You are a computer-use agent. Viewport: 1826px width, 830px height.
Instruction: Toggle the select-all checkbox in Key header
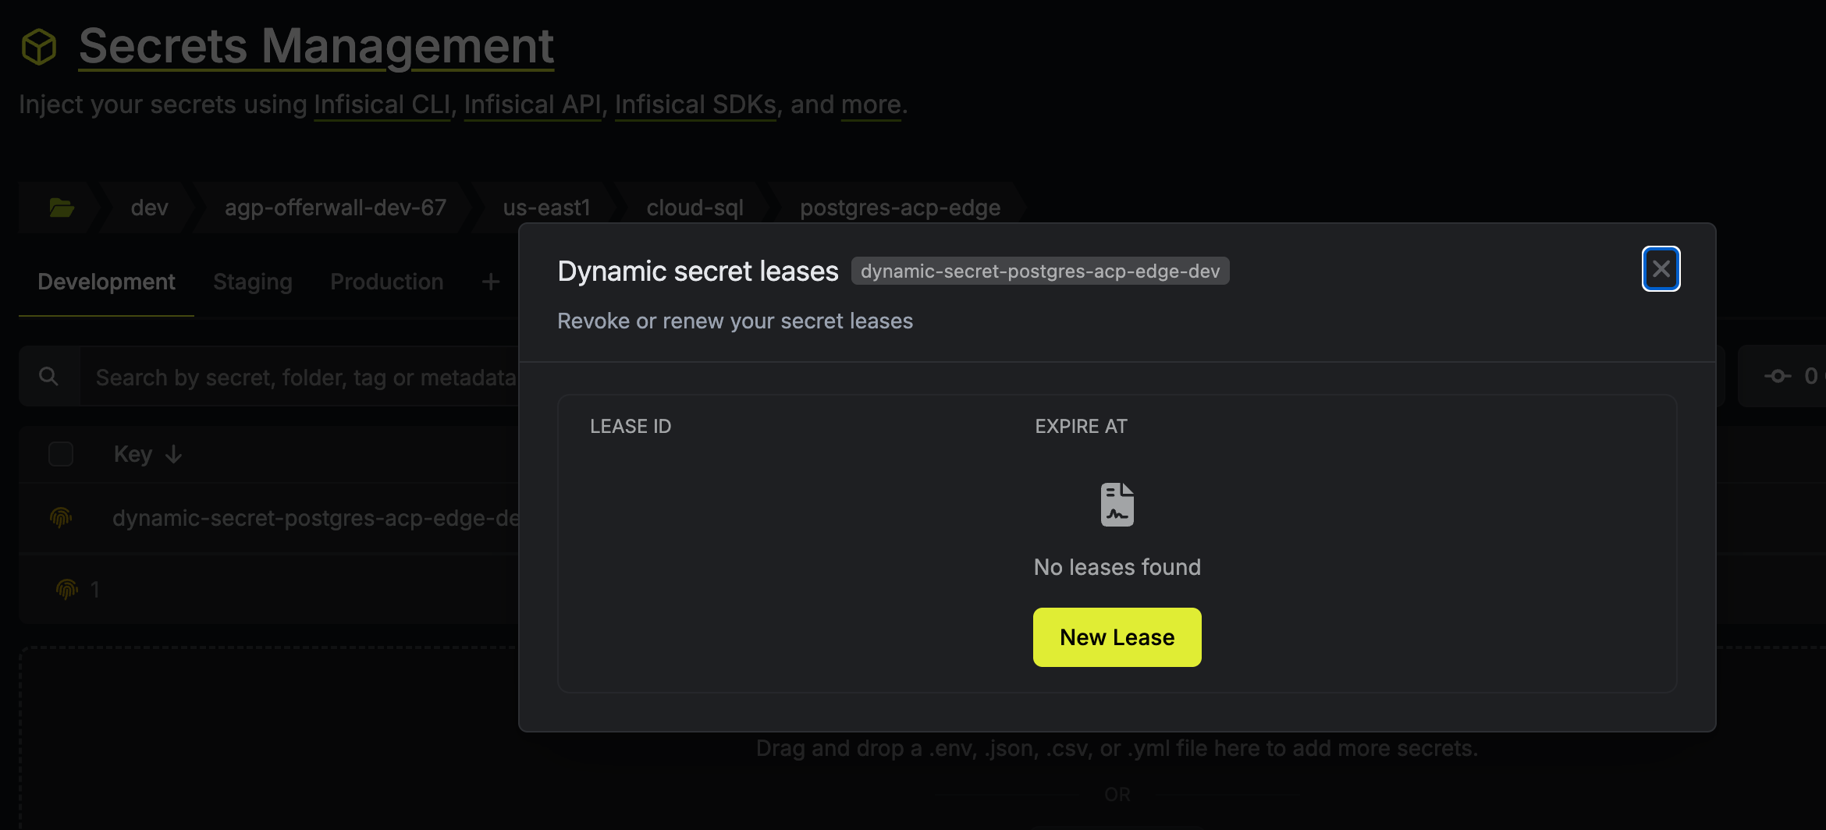61,454
